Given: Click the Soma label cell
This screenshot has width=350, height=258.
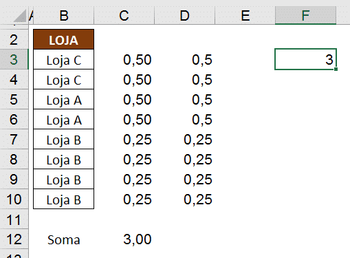Looking at the screenshot, I should pyautogui.click(x=63, y=239).
